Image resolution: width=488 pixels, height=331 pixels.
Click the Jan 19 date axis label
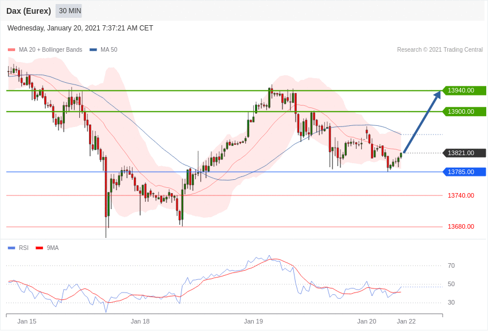(x=253, y=321)
